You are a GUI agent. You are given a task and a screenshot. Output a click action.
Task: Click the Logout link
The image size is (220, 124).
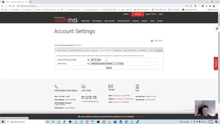pyautogui.click(x=161, y=14)
